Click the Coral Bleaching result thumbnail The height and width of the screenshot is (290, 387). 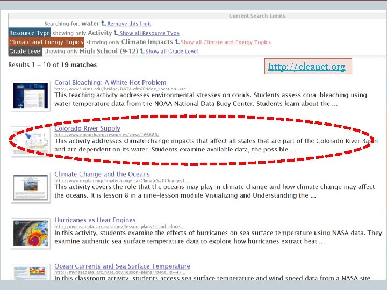coord(31,96)
